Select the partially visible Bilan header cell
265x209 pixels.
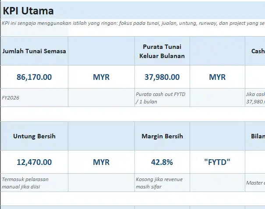[255, 136]
